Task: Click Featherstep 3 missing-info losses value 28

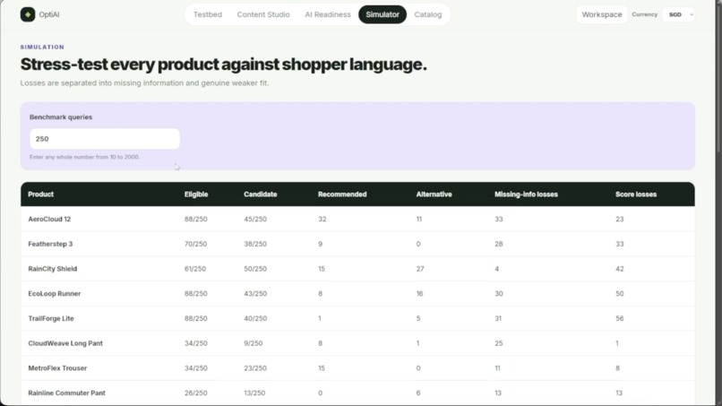Action: 499,244
